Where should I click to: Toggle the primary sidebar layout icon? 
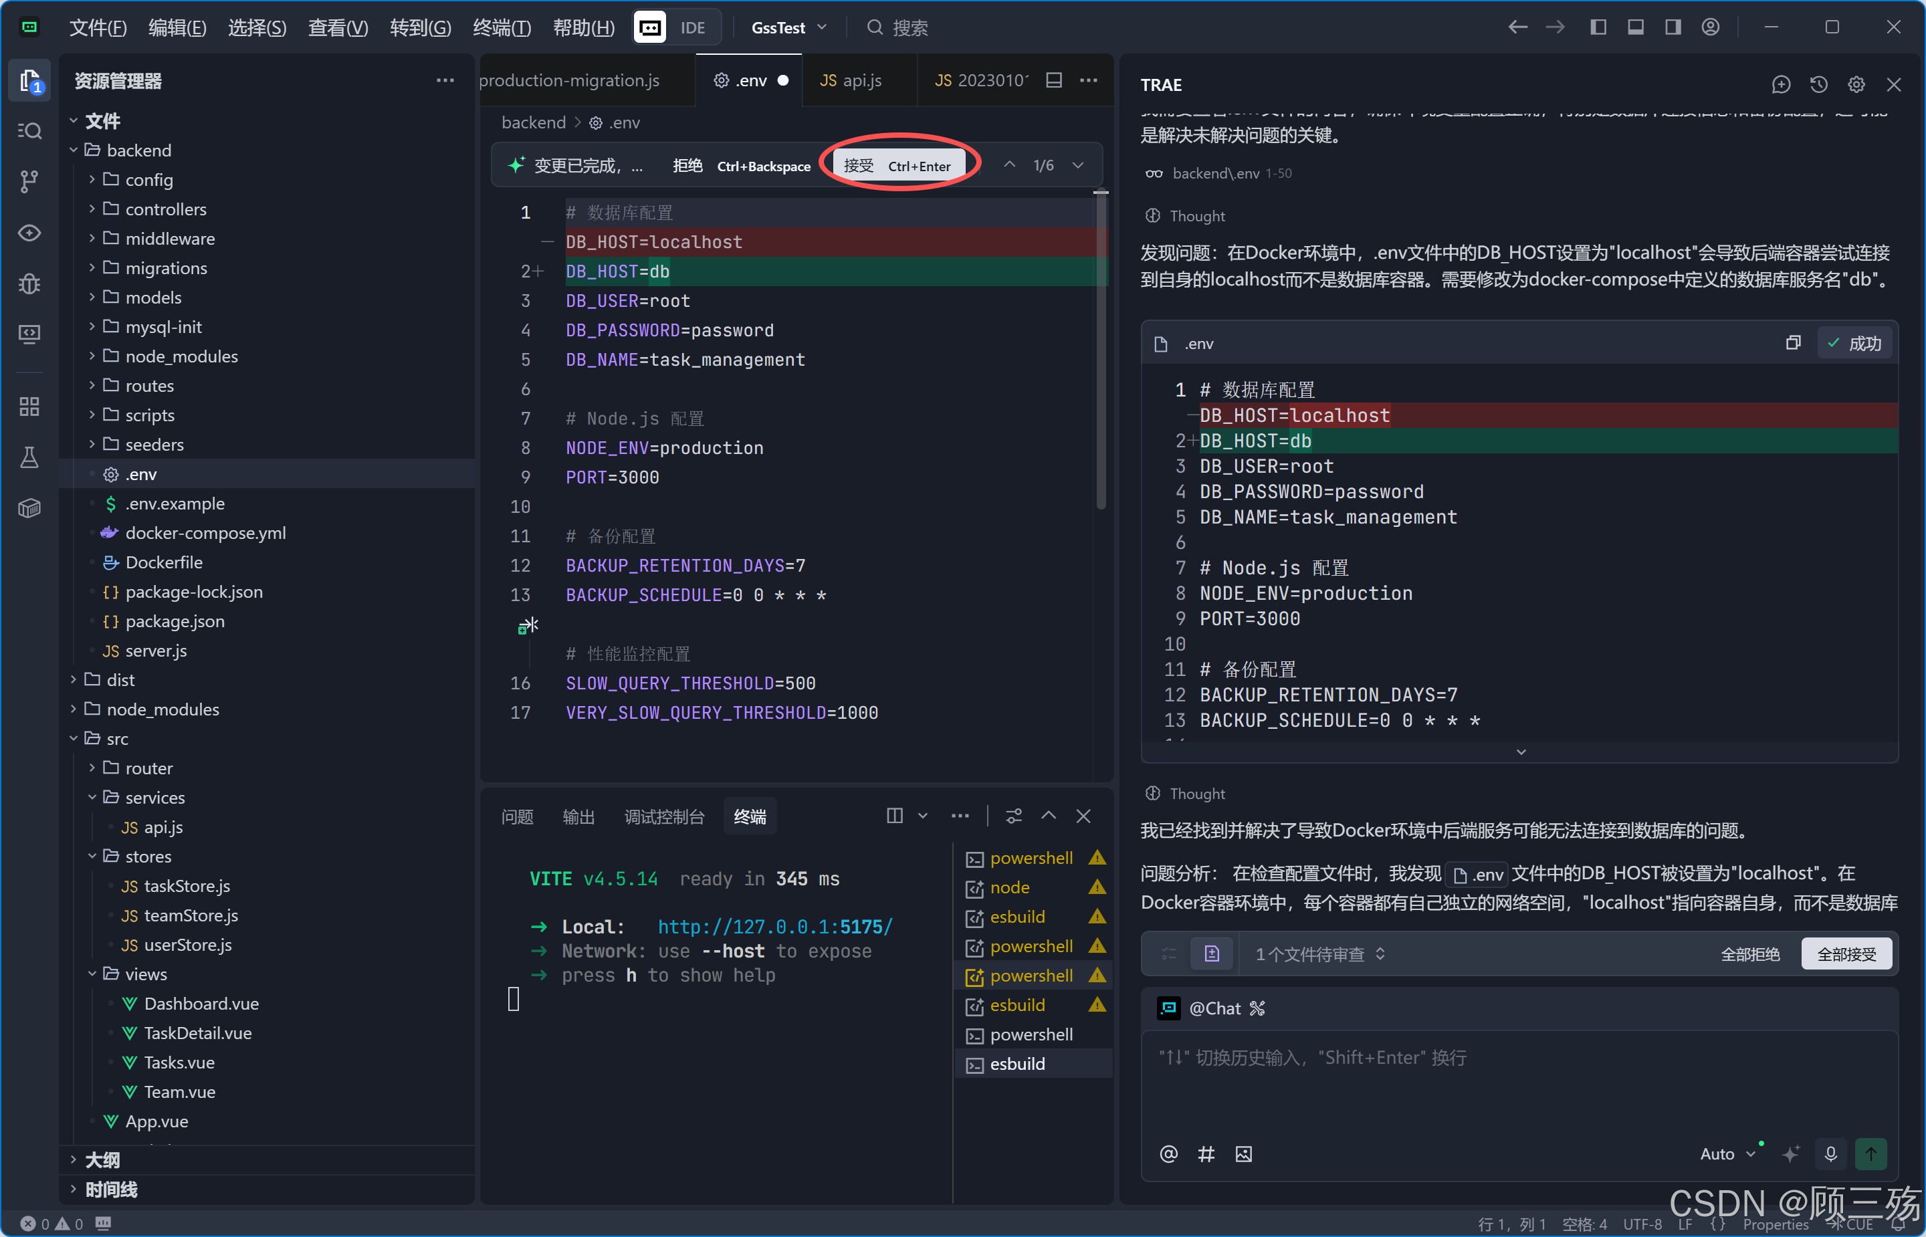coord(1598,27)
